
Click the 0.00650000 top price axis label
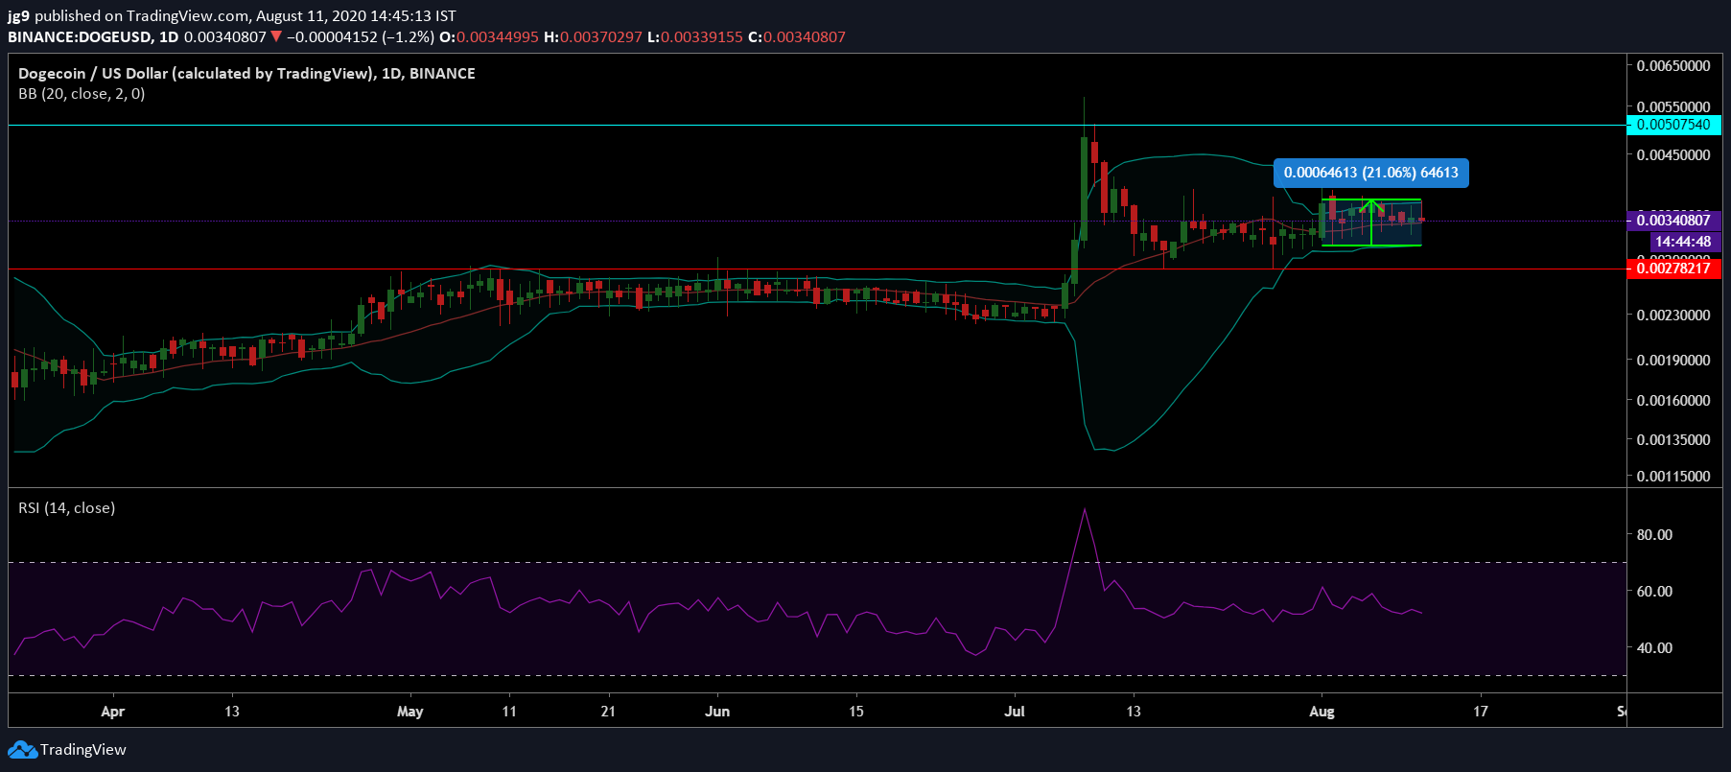coord(1673,66)
